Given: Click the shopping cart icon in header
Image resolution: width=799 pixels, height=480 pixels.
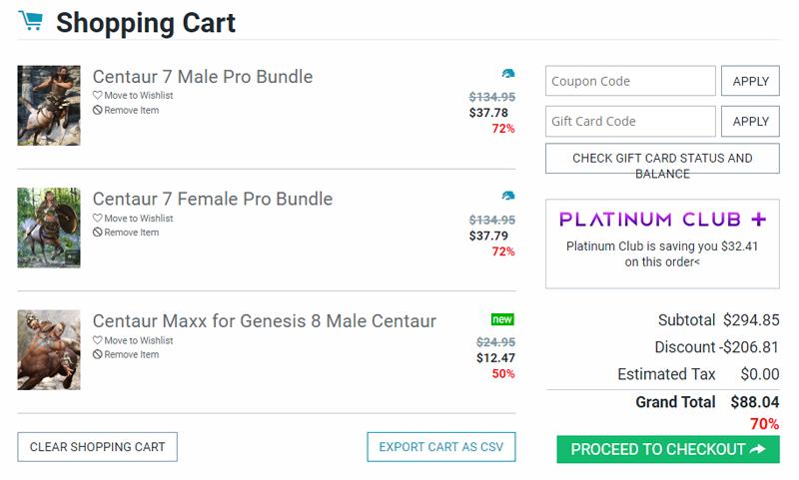Looking at the screenshot, I should [x=30, y=21].
